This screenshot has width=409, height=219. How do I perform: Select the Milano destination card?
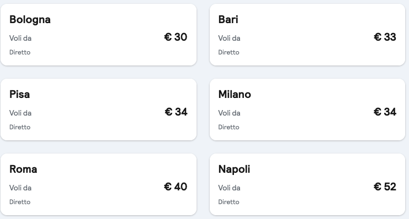pos(307,109)
